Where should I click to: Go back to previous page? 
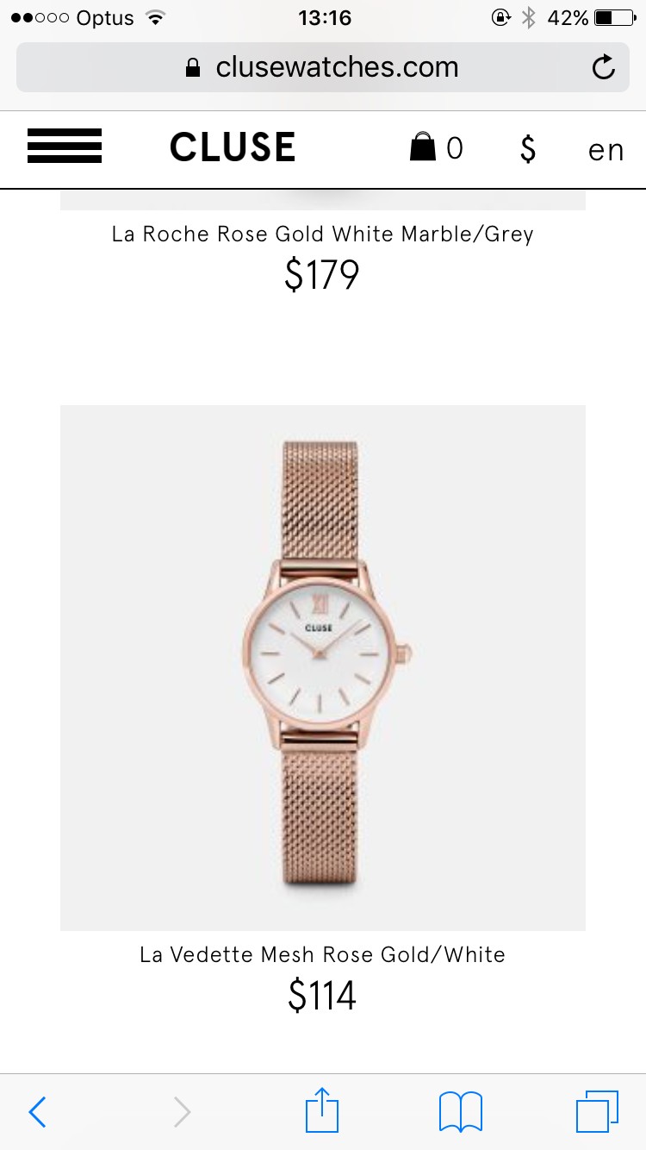tap(37, 1112)
